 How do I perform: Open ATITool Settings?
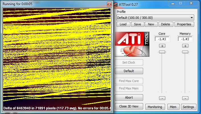click(x=188, y=107)
